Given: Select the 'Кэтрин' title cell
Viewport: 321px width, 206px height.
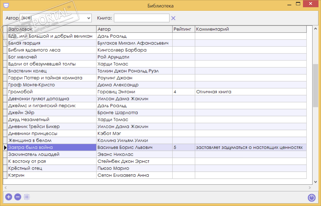Looking at the screenshot, I should (x=52, y=175).
